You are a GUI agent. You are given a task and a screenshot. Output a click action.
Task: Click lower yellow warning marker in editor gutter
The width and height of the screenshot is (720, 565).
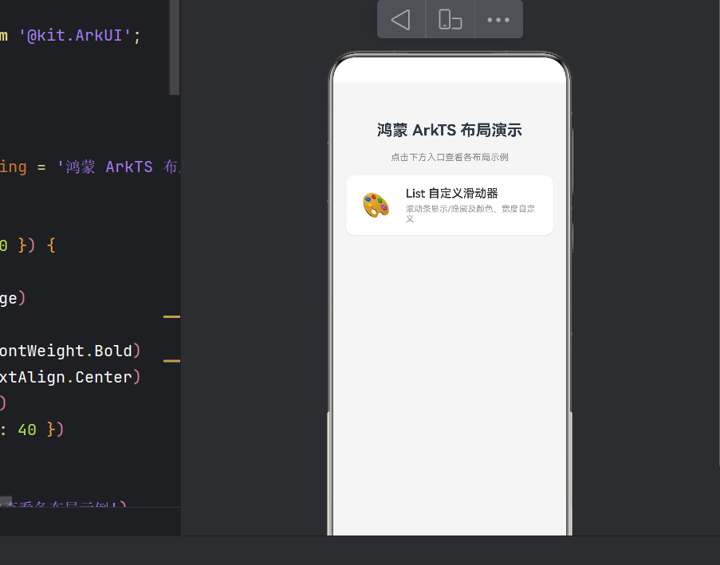click(171, 361)
